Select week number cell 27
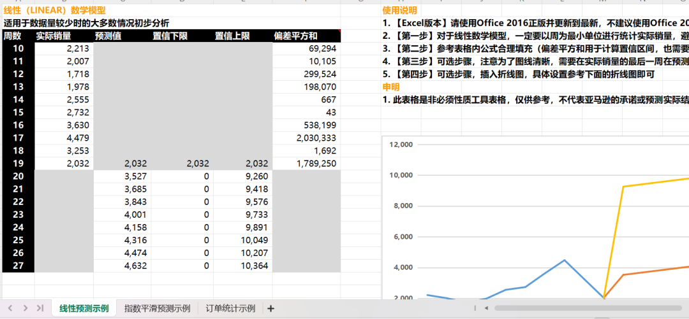Screen dimensions: 689x319 19,266
